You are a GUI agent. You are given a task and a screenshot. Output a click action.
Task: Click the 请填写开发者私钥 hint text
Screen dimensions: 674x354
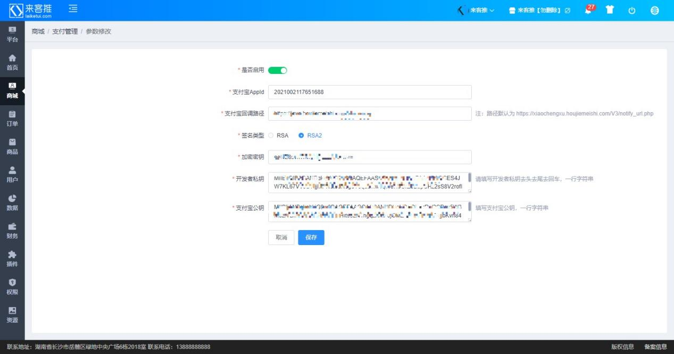[534, 179]
